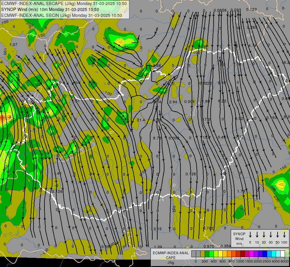Image resolution: width=290 pixels, height=267 pixels.
Task: Click the 30 m/s wind arrow in SYNOP legend
Action: tap(270, 234)
